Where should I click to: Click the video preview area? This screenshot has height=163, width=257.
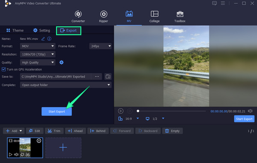click(x=185, y=66)
